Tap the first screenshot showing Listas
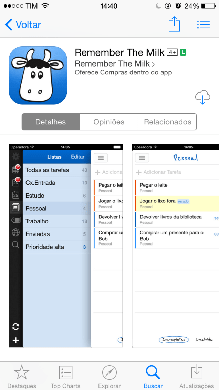The height and width of the screenshot is (390, 219). tap(65, 246)
